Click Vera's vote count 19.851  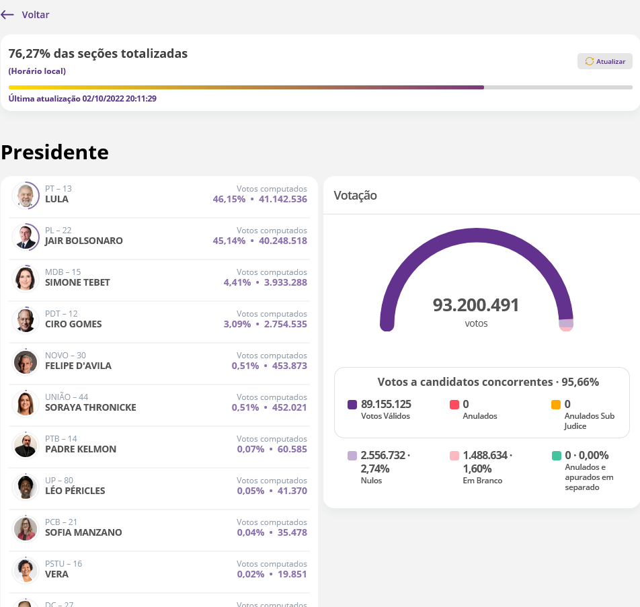(292, 574)
